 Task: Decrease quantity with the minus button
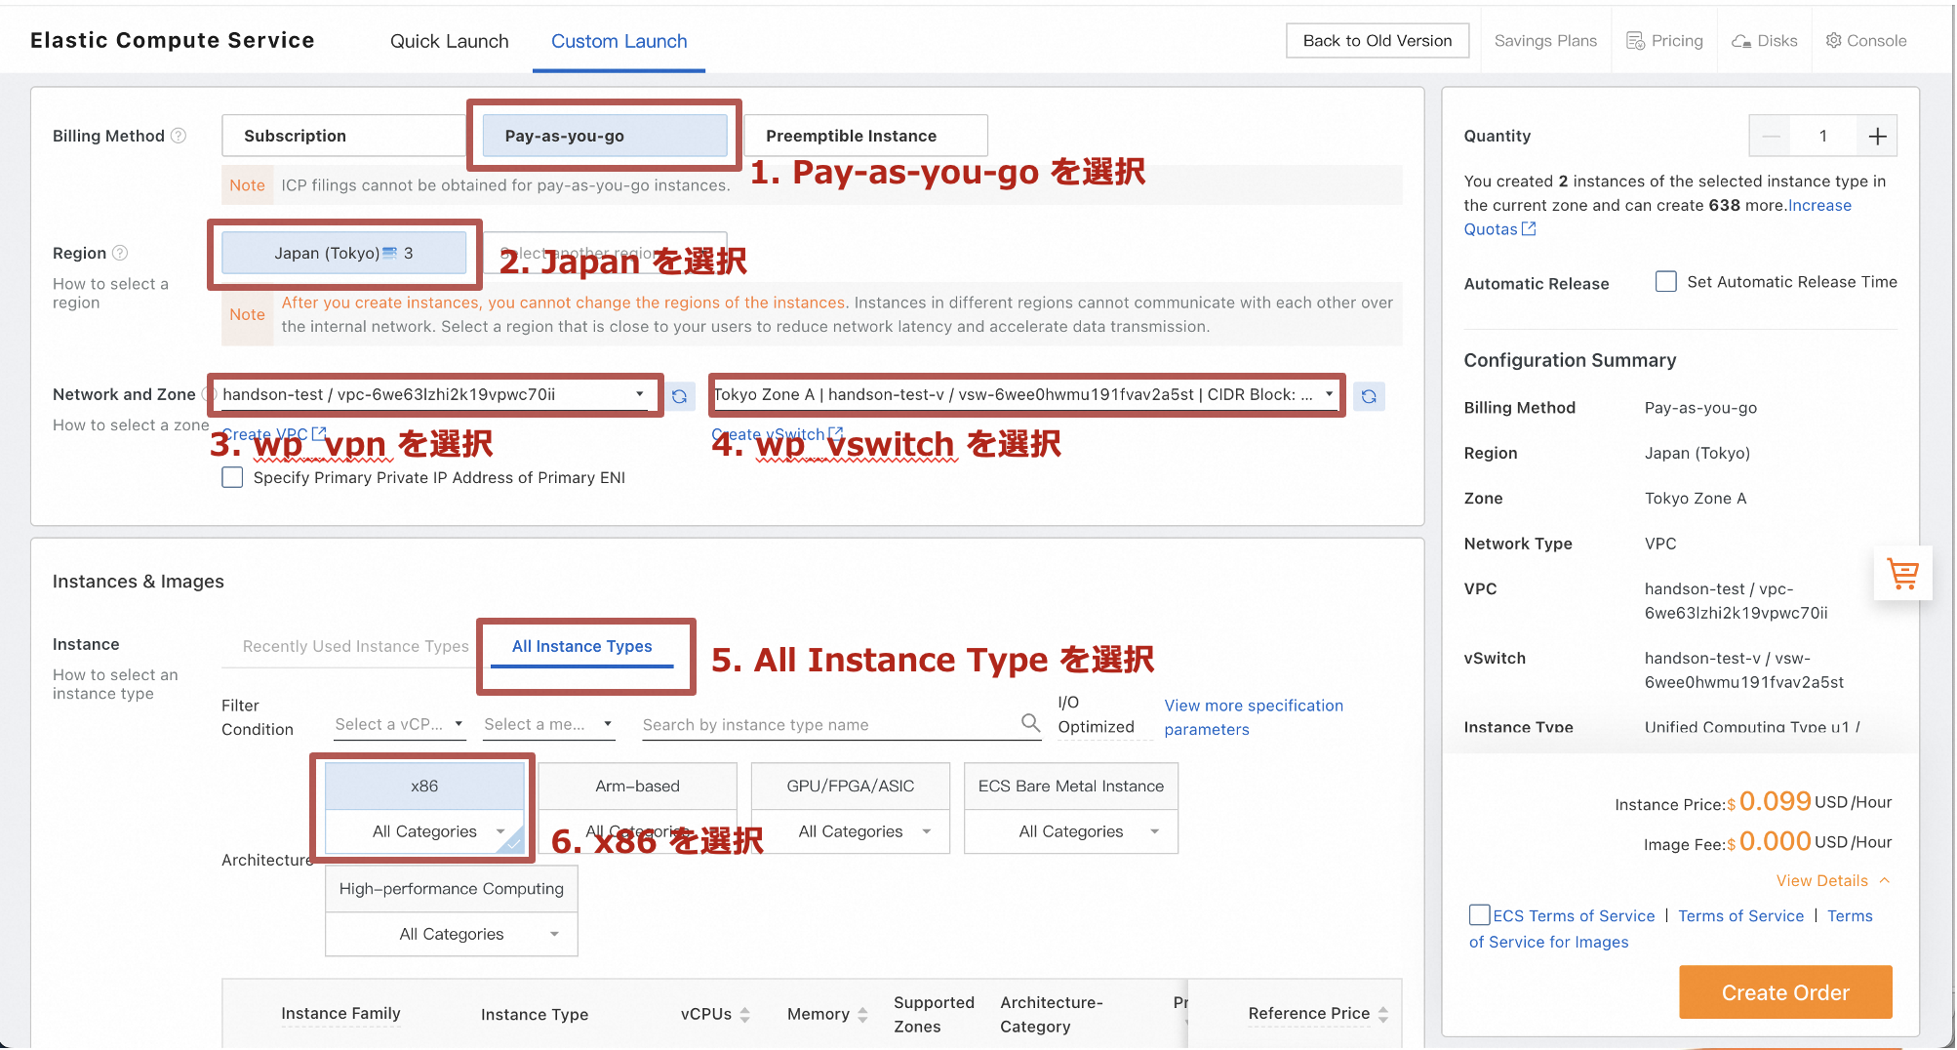1772,137
